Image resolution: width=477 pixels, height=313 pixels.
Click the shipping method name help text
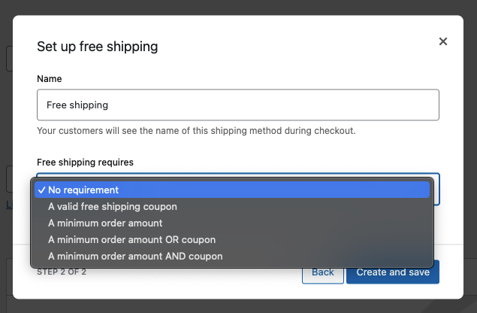coord(196,131)
